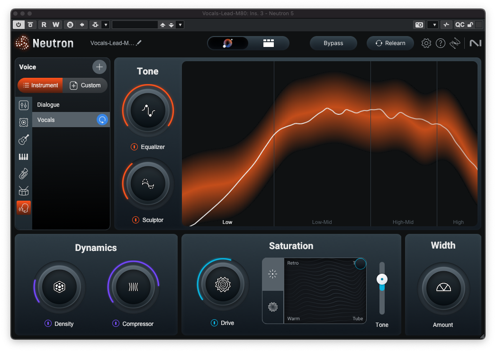Viewport: 496px width, 352px height.
Task: Select the Brass instrument category icon
Action: coord(23,173)
